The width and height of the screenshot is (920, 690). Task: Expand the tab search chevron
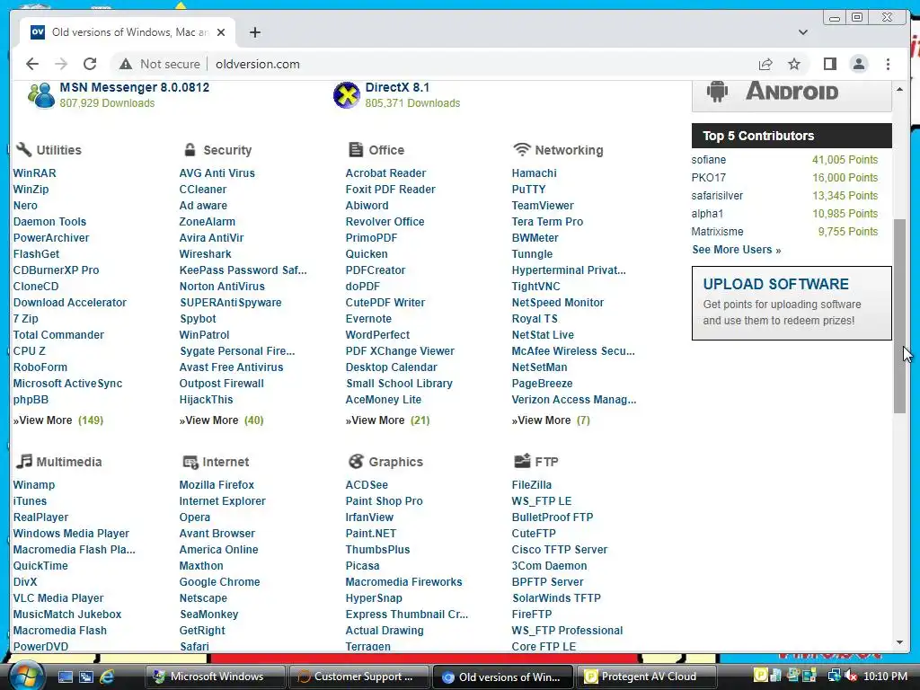pyautogui.click(x=802, y=32)
